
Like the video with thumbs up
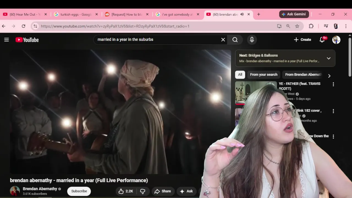[x=126, y=191]
